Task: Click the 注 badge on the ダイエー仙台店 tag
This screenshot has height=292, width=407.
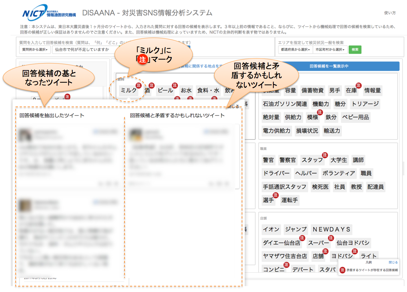Action: [302, 238]
